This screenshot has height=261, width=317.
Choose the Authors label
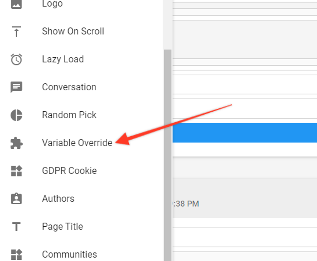click(58, 199)
